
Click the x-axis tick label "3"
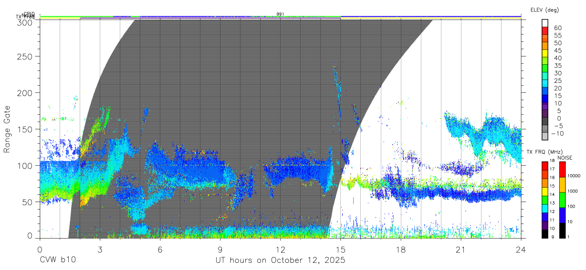pos(100,249)
